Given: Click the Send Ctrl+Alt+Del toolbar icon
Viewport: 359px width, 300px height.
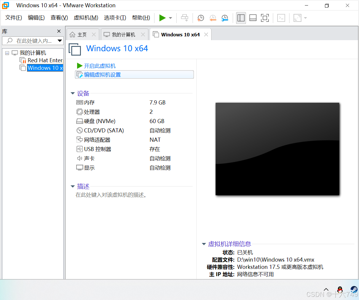Looking at the screenshot, I should (x=184, y=18).
